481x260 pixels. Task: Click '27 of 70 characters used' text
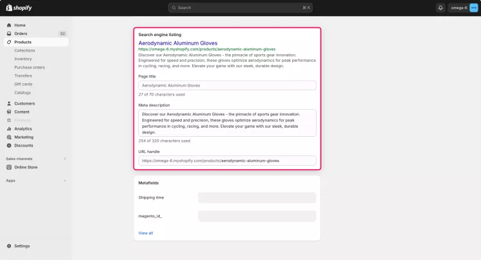(161, 95)
